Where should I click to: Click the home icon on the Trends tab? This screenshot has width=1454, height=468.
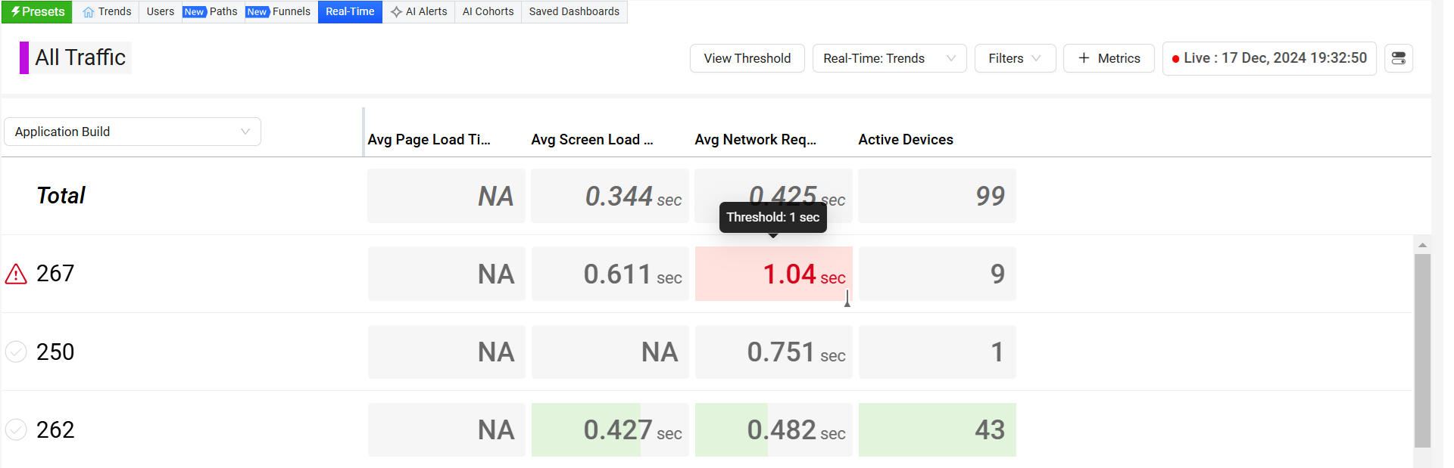[89, 12]
